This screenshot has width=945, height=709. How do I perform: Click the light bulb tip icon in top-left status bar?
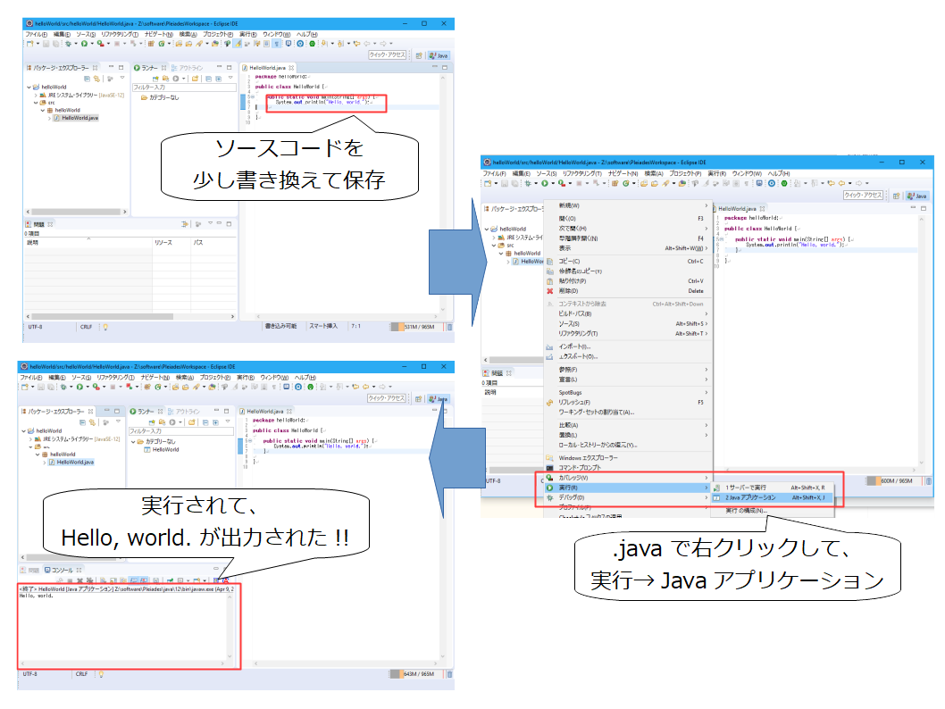tap(105, 327)
